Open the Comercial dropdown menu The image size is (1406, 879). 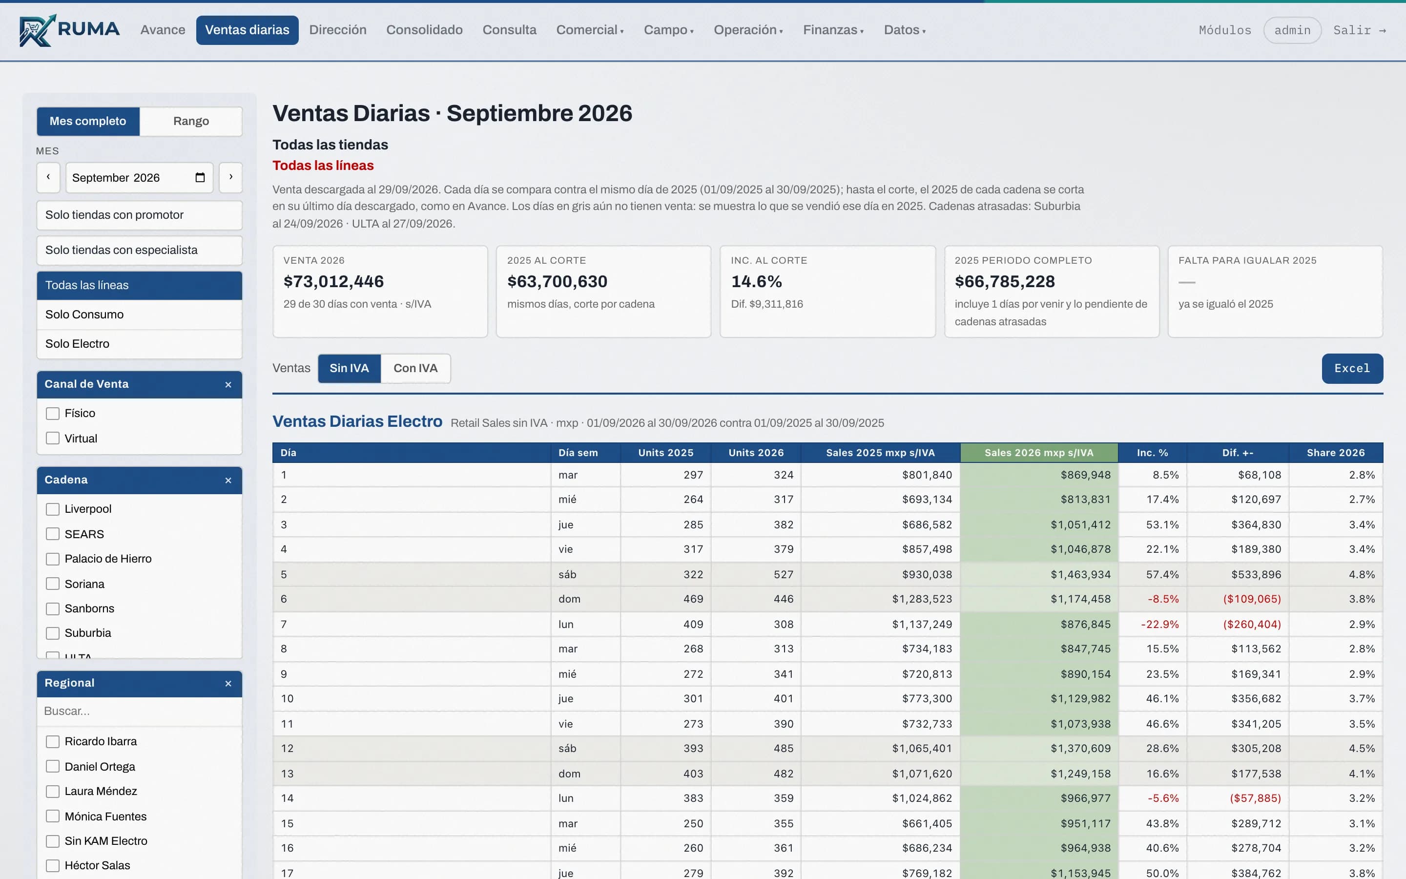[x=590, y=30]
